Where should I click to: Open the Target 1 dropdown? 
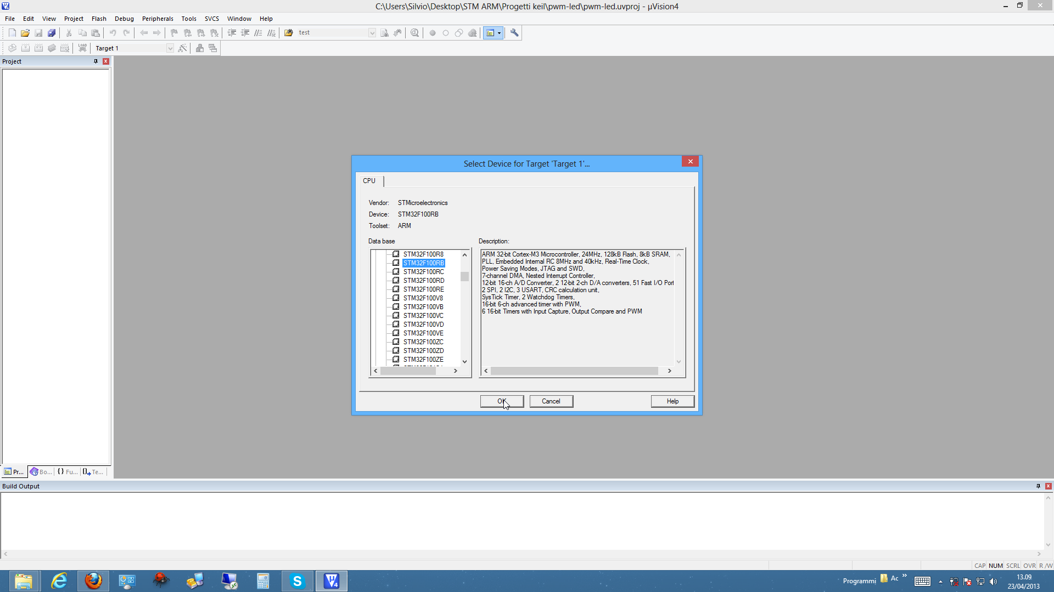(170, 48)
